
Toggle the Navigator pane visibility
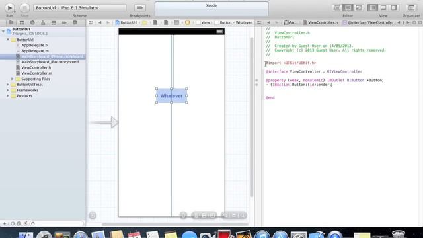click(373, 8)
